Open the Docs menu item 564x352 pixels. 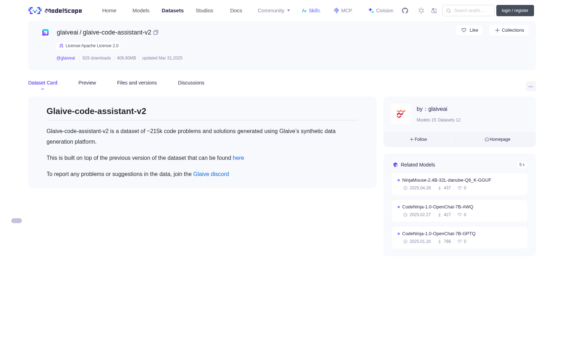click(236, 11)
